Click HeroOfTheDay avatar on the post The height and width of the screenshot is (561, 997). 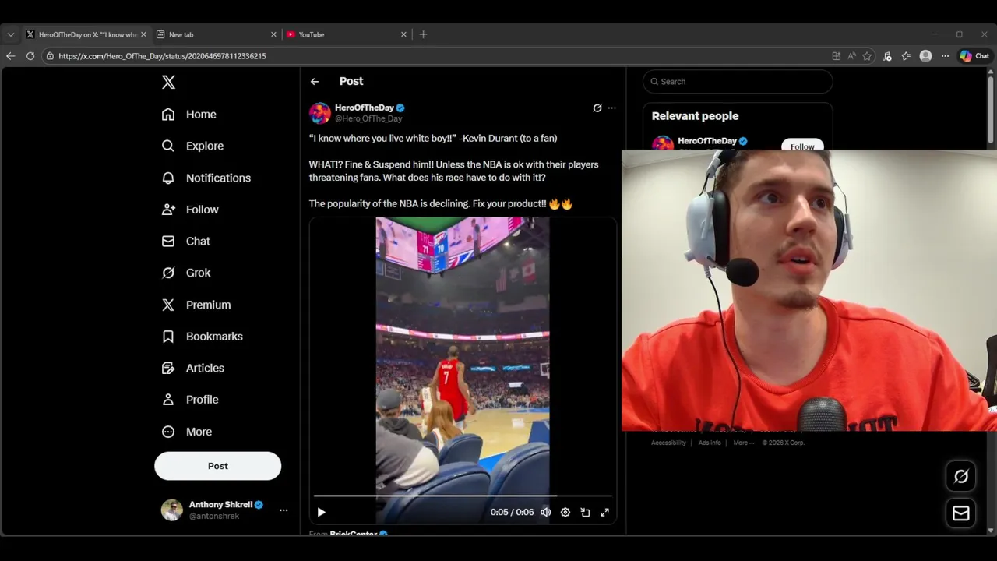[320, 113]
